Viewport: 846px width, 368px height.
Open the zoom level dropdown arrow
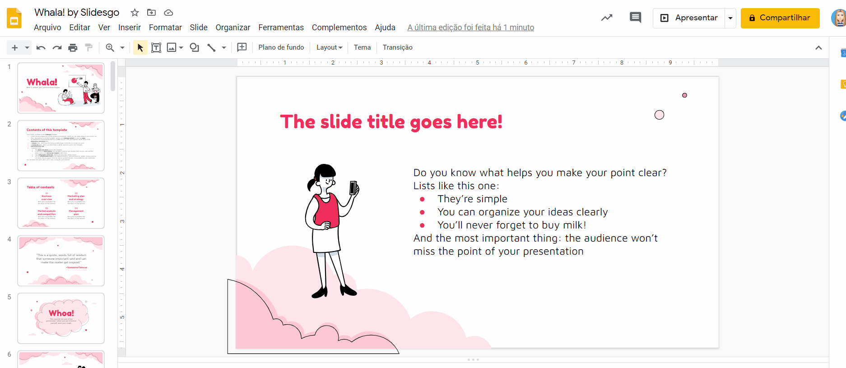coord(122,47)
